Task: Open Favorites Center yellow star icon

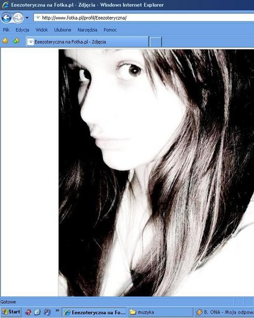Action: pyautogui.click(x=5, y=41)
